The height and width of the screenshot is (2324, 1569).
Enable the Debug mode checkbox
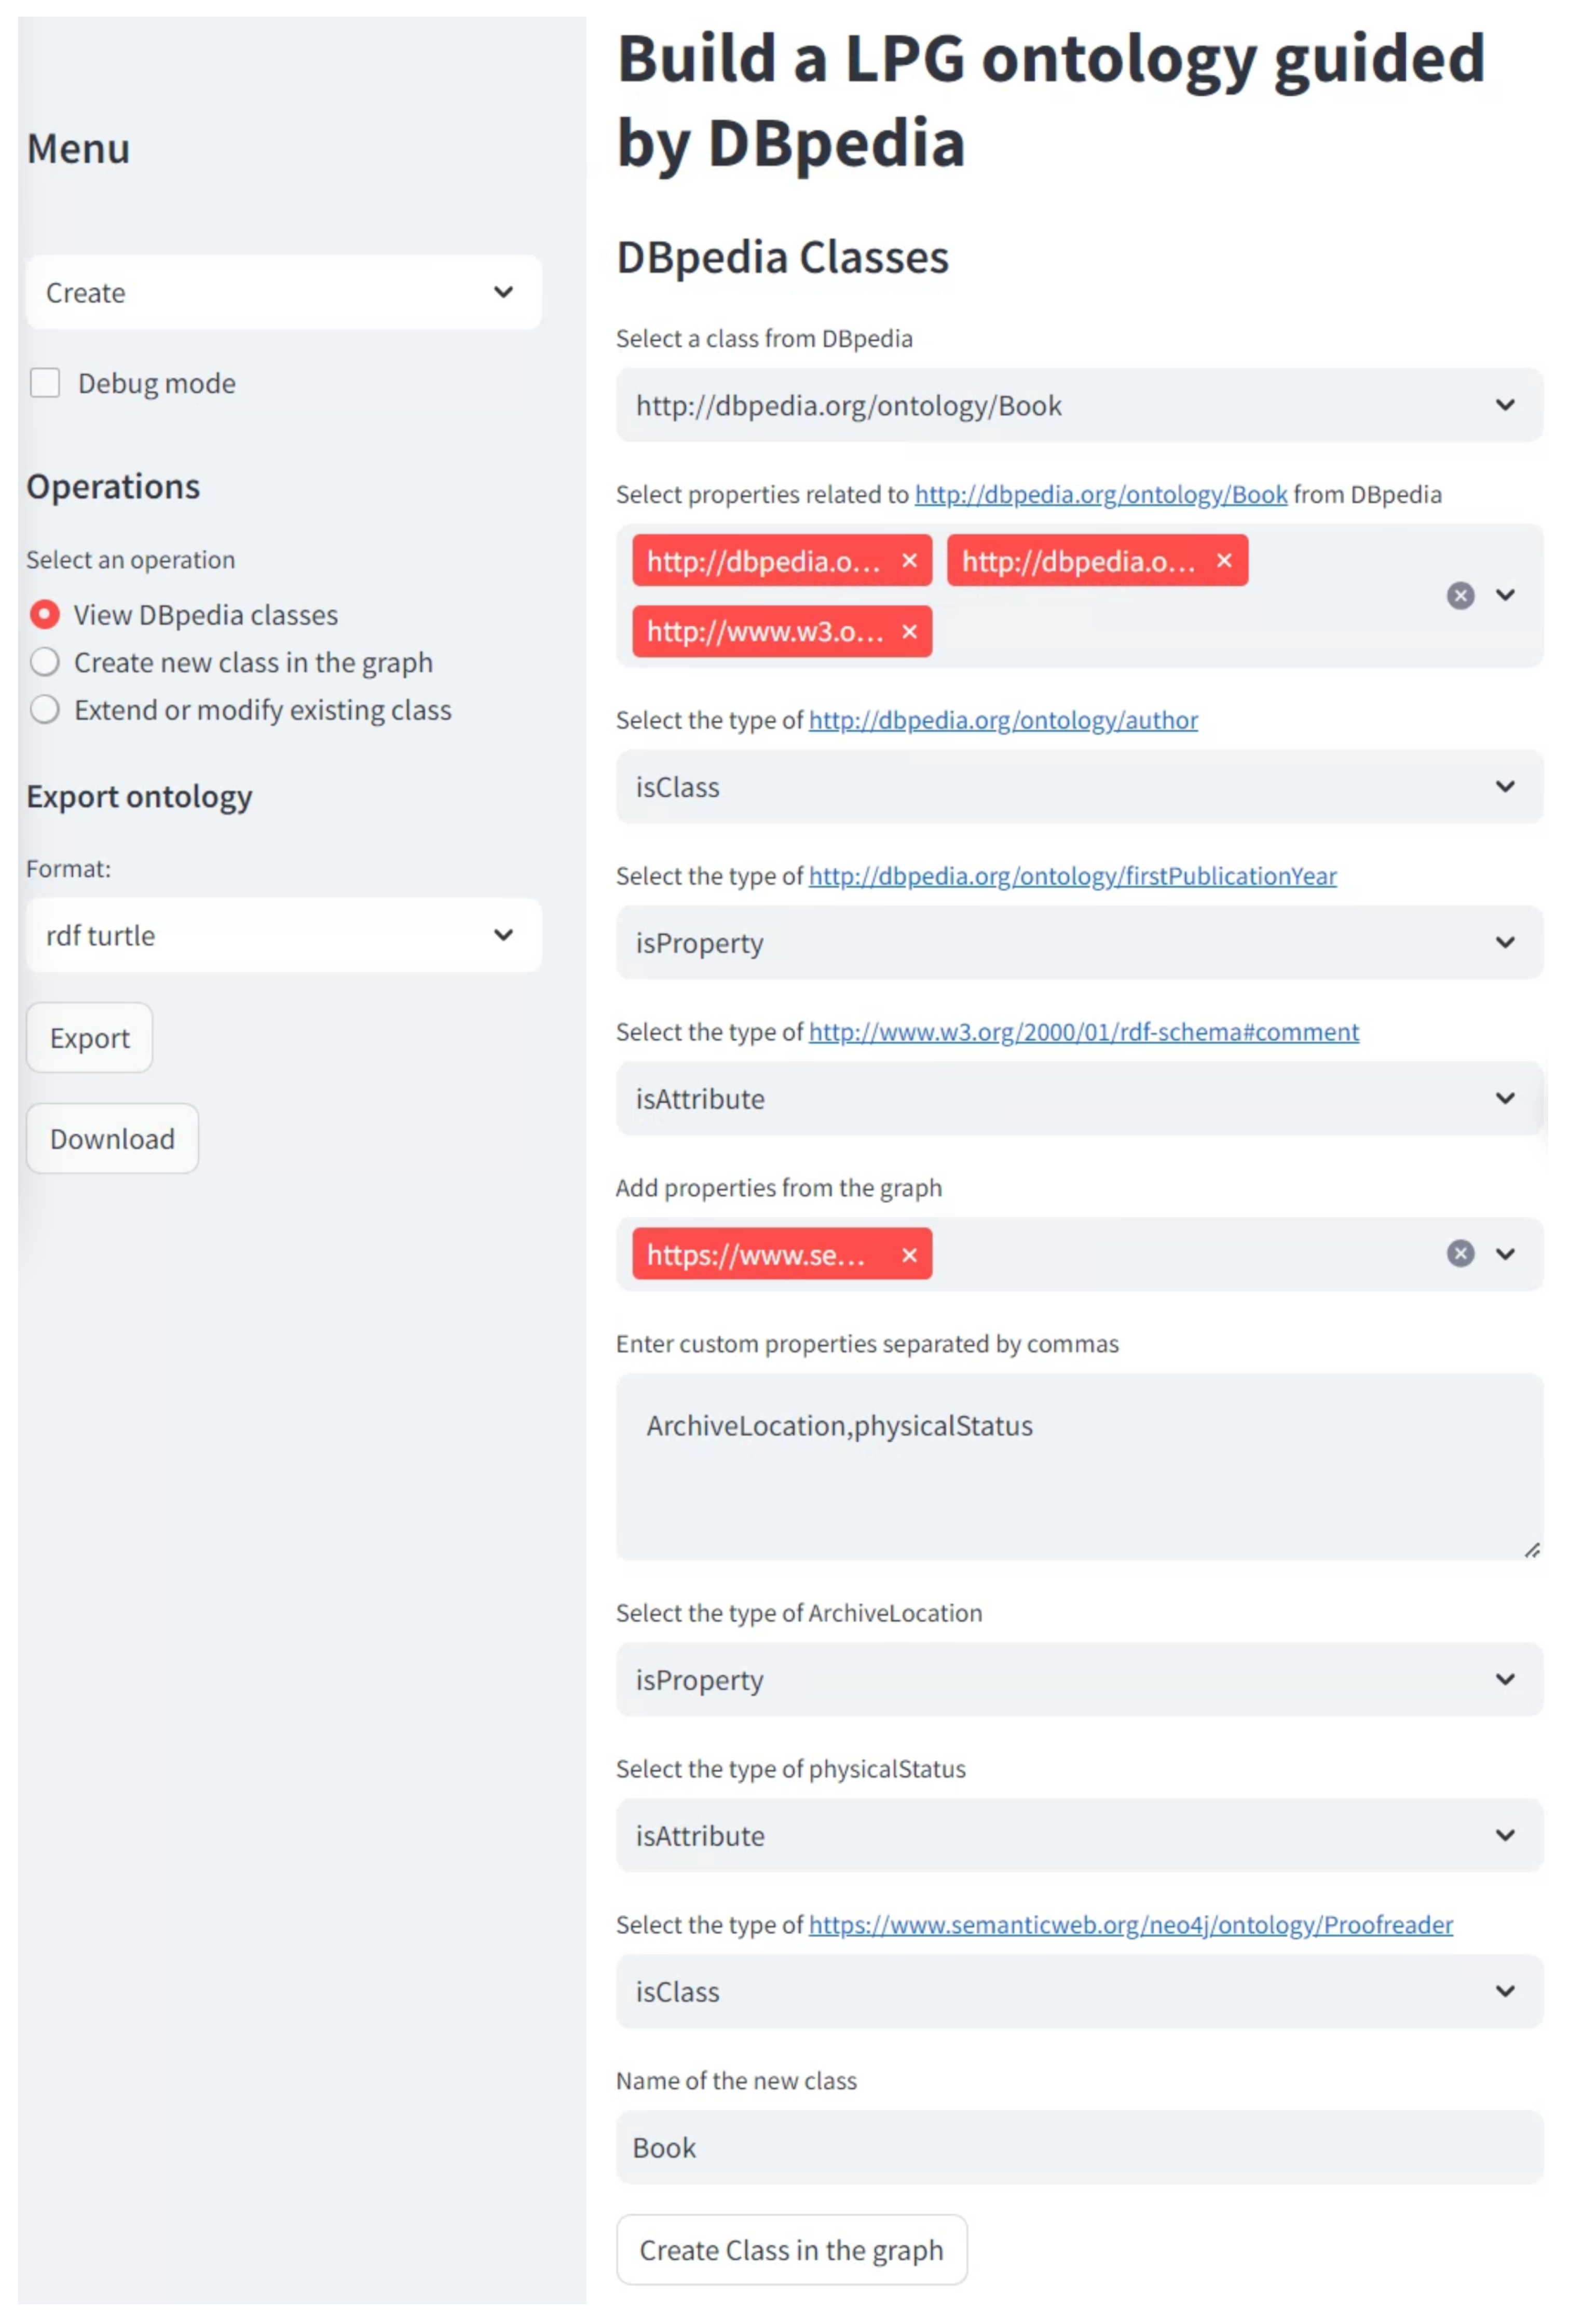(45, 383)
